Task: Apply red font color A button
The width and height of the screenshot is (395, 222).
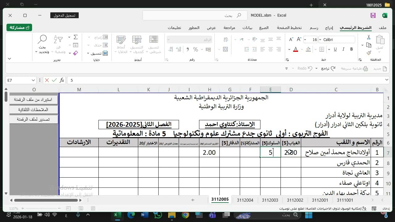Action: (x=295, y=49)
